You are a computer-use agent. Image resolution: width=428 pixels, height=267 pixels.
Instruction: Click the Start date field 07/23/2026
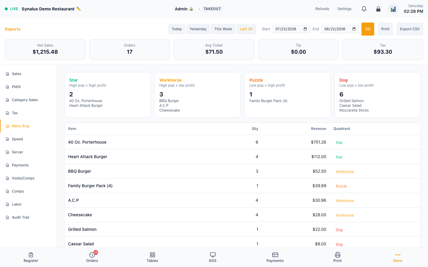[291, 29]
